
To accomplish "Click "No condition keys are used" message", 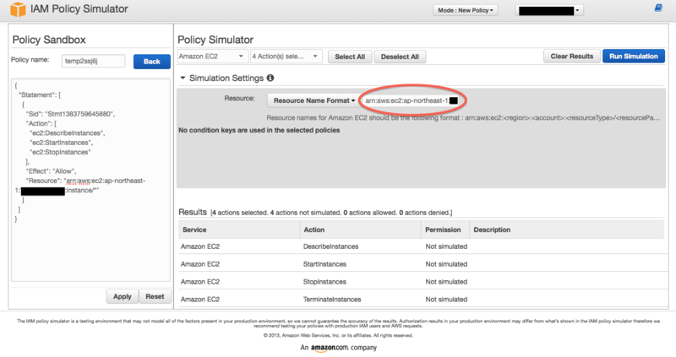I will 259,130.
